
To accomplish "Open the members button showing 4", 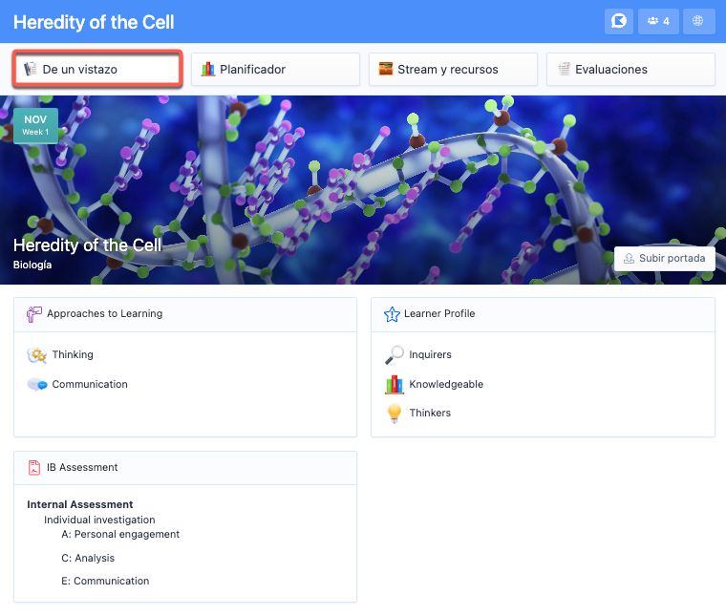I will [658, 21].
